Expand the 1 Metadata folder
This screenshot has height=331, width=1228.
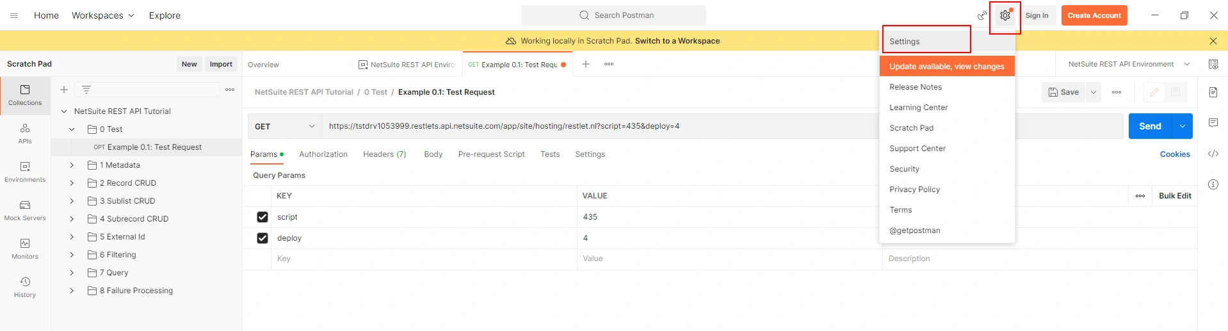tap(72, 165)
